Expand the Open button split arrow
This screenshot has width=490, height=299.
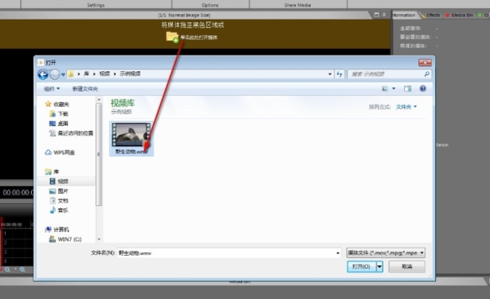click(x=380, y=266)
